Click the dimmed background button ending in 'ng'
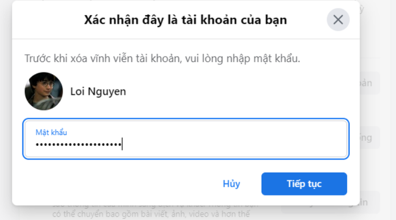This screenshot has width=396, height=220. [370, 137]
